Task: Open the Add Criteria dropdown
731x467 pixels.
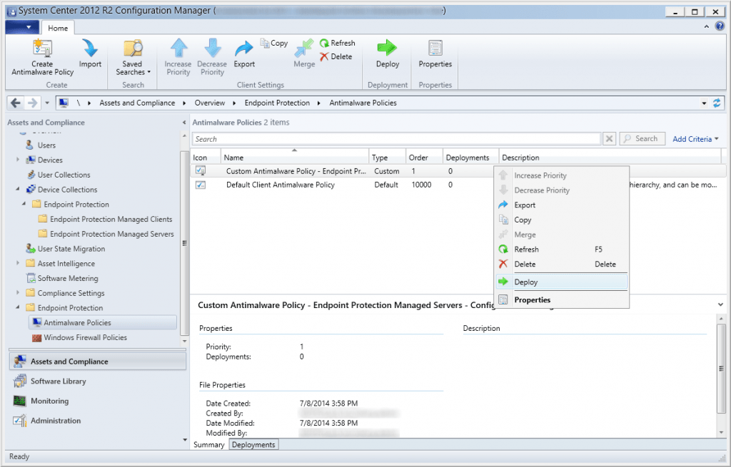Action: pyautogui.click(x=695, y=139)
